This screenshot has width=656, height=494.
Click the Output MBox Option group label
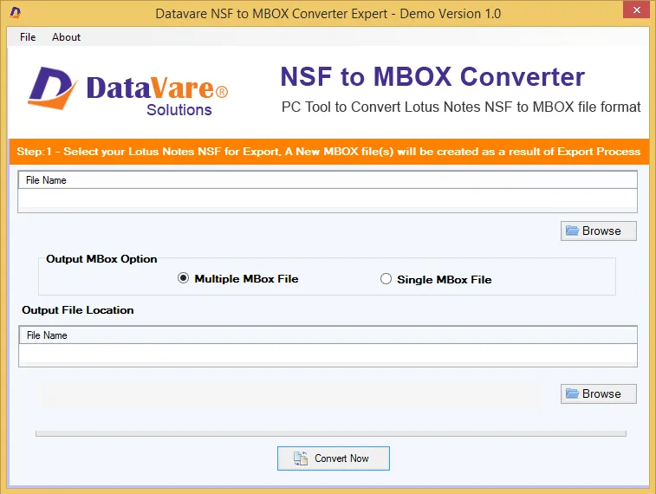(101, 259)
